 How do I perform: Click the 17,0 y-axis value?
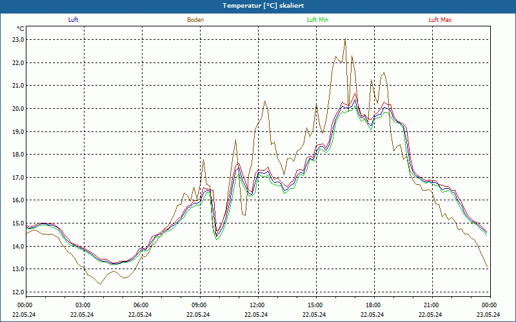[x=19, y=178]
